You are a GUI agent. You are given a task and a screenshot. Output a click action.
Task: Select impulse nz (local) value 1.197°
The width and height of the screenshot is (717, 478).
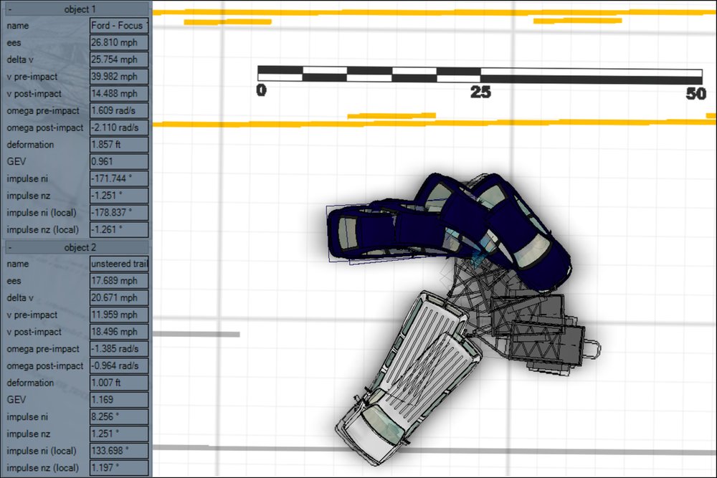coord(119,467)
